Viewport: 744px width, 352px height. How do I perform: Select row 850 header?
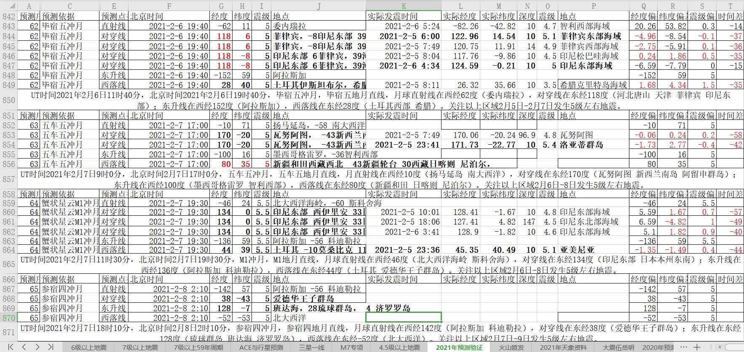click(x=8, y=100)
